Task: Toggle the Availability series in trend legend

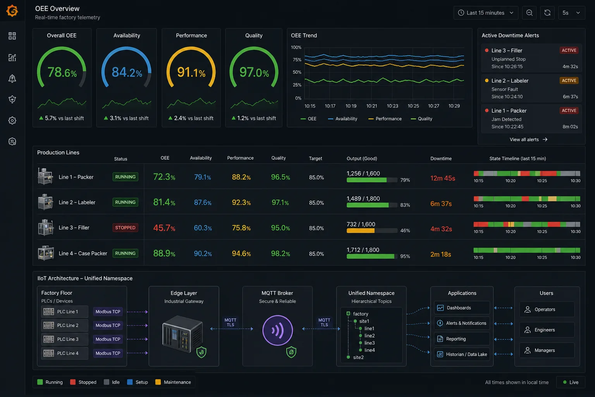Action: point(342,119)
